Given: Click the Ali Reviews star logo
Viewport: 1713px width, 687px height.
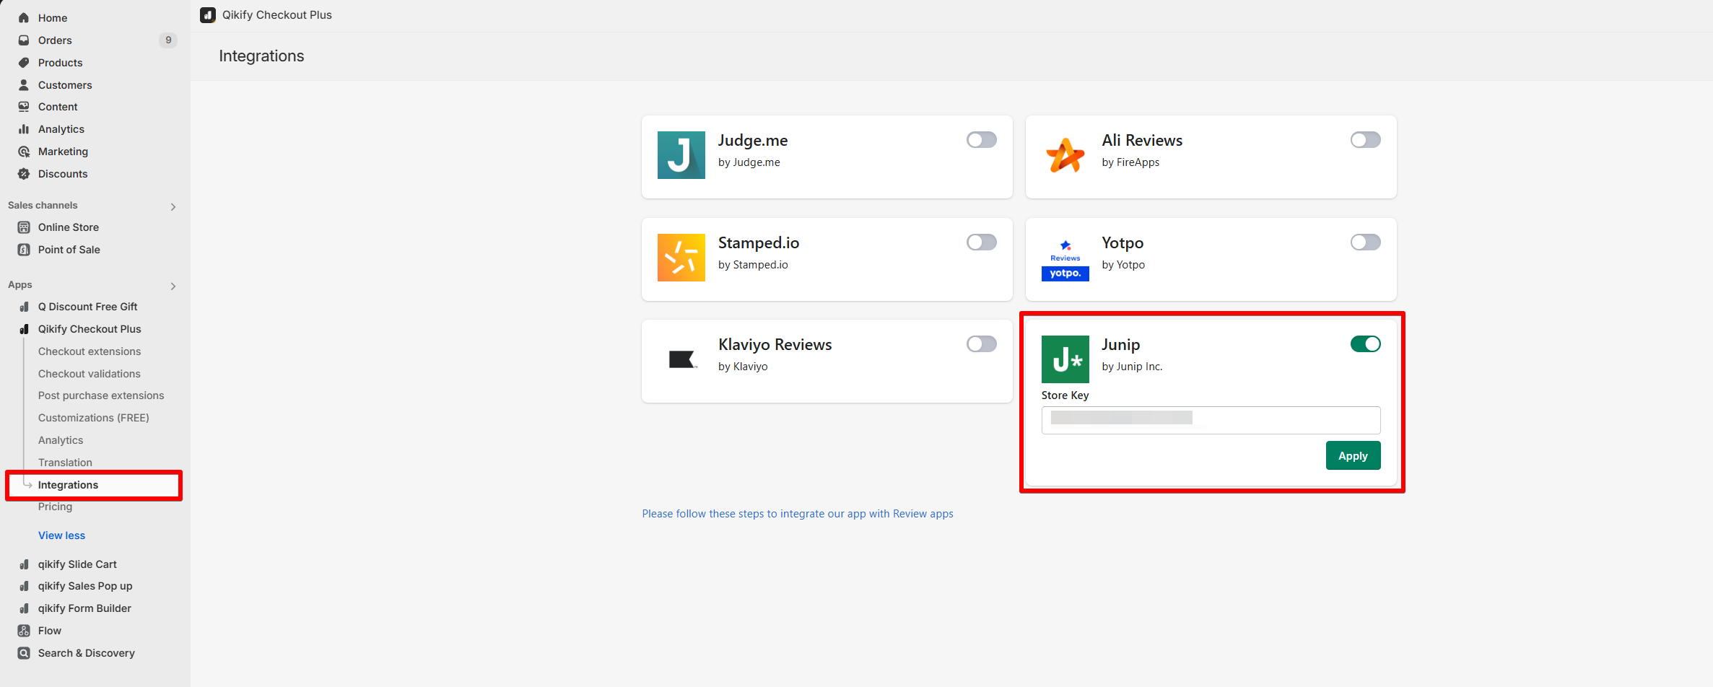Looking at the screenshot, I should click(1065, 155).
